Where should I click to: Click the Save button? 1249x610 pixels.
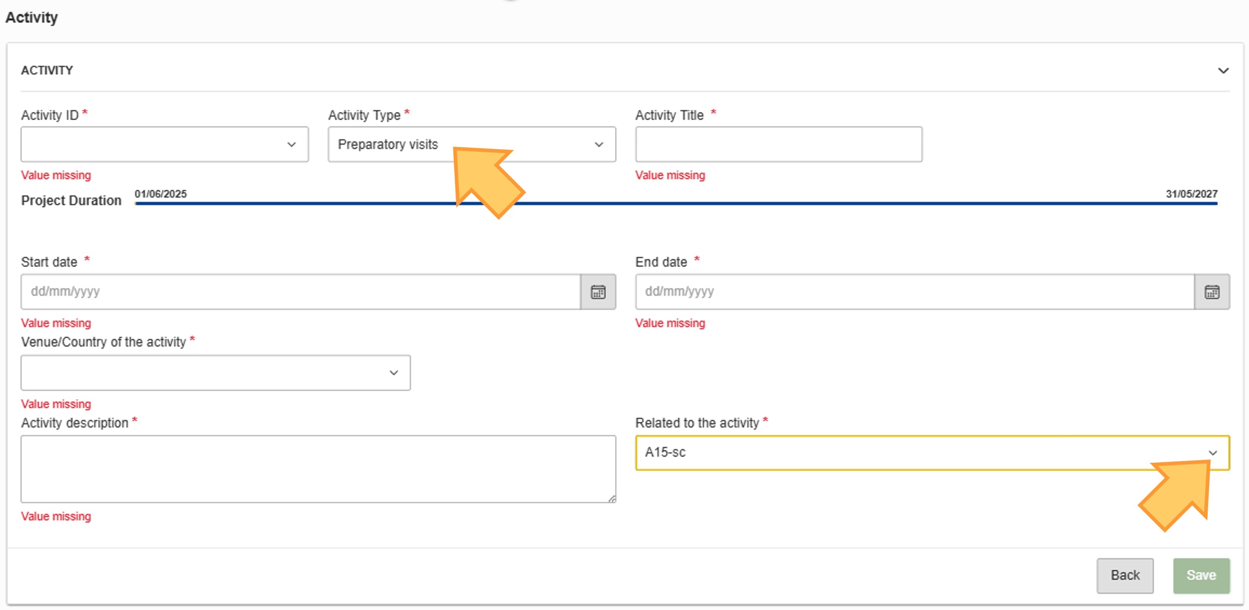(x=1201, y=575)
